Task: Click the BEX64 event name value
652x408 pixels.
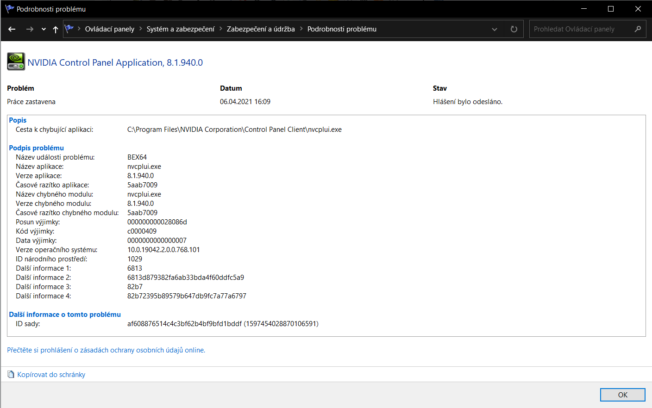Action: (137, 157)
